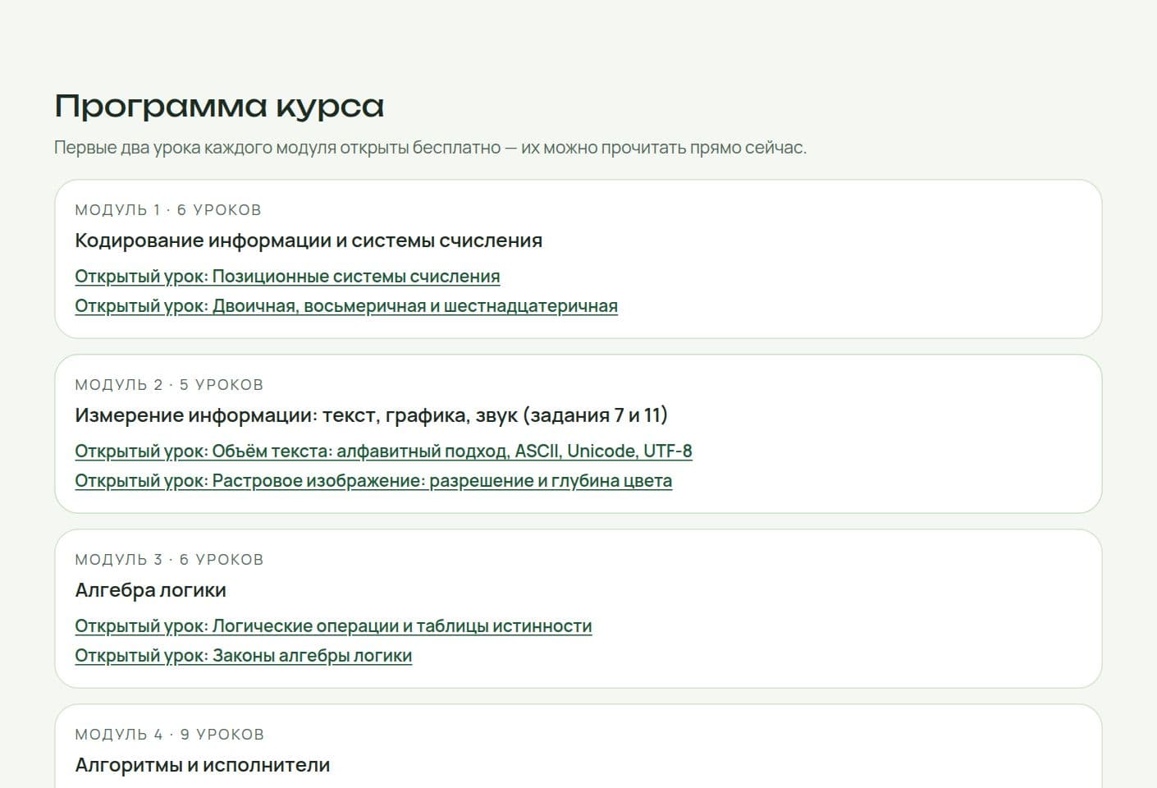The width and height of the screenshot is (1157, 788).
Task: Click the "Программа курса" heading
Action: [219, 106]
